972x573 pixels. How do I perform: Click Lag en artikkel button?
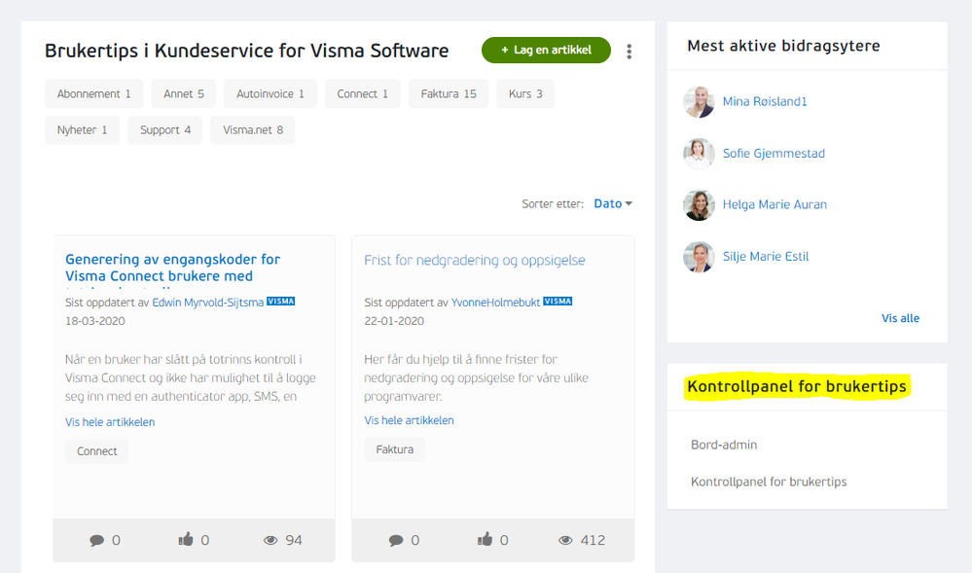coord(546,51)
